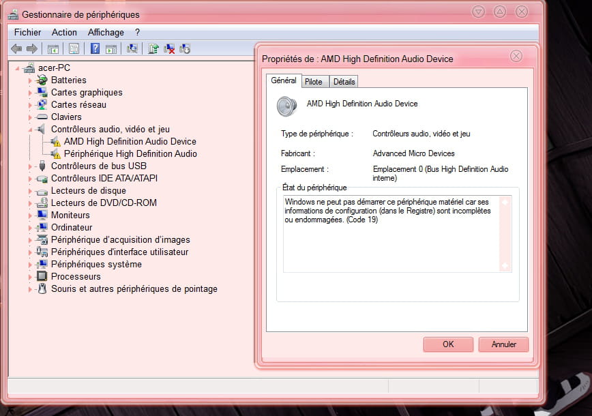Screen dimensions: 592x416
Task: Click the Claviers keyboard icon
Action: (x=42, y=117)
